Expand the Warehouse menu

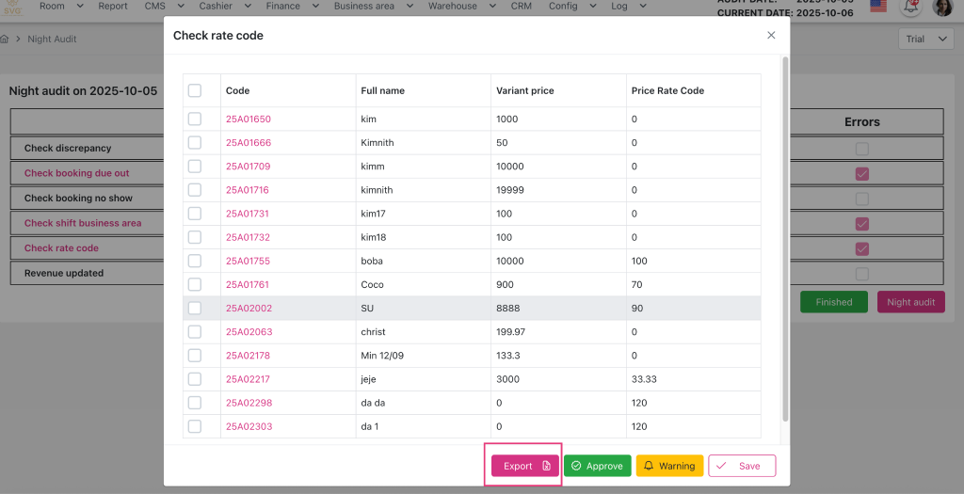459,7
